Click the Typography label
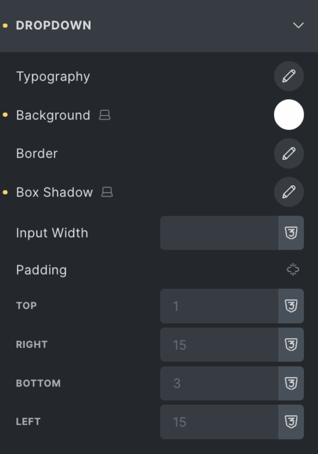The width and height of the screenshot is (318, 454). click(53, 76)
